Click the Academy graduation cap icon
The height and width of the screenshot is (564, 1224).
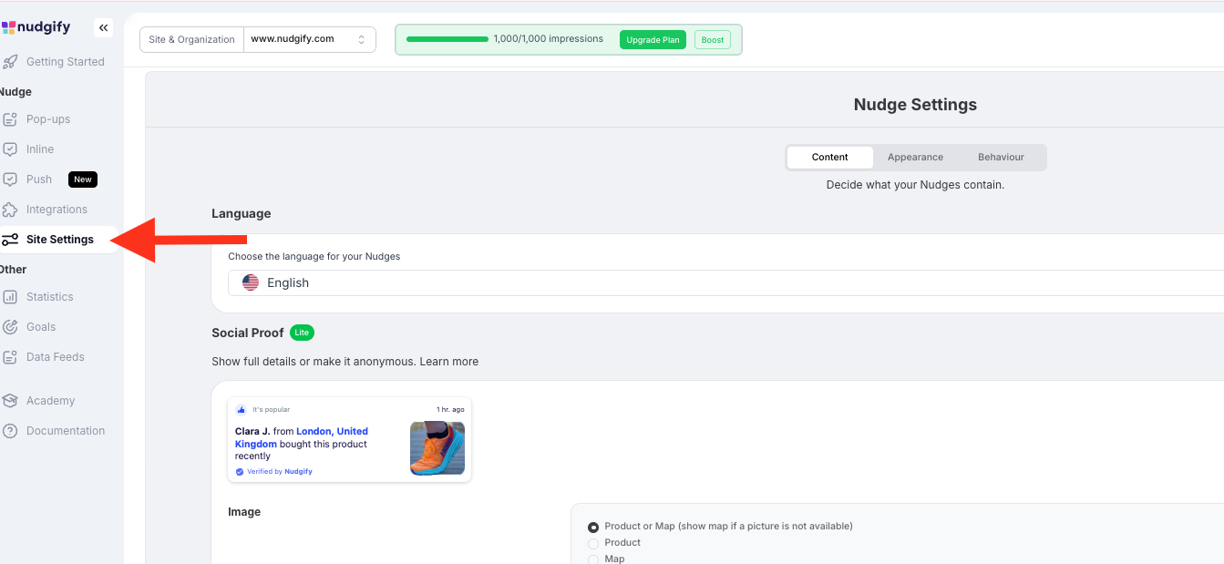pos(10,401)
